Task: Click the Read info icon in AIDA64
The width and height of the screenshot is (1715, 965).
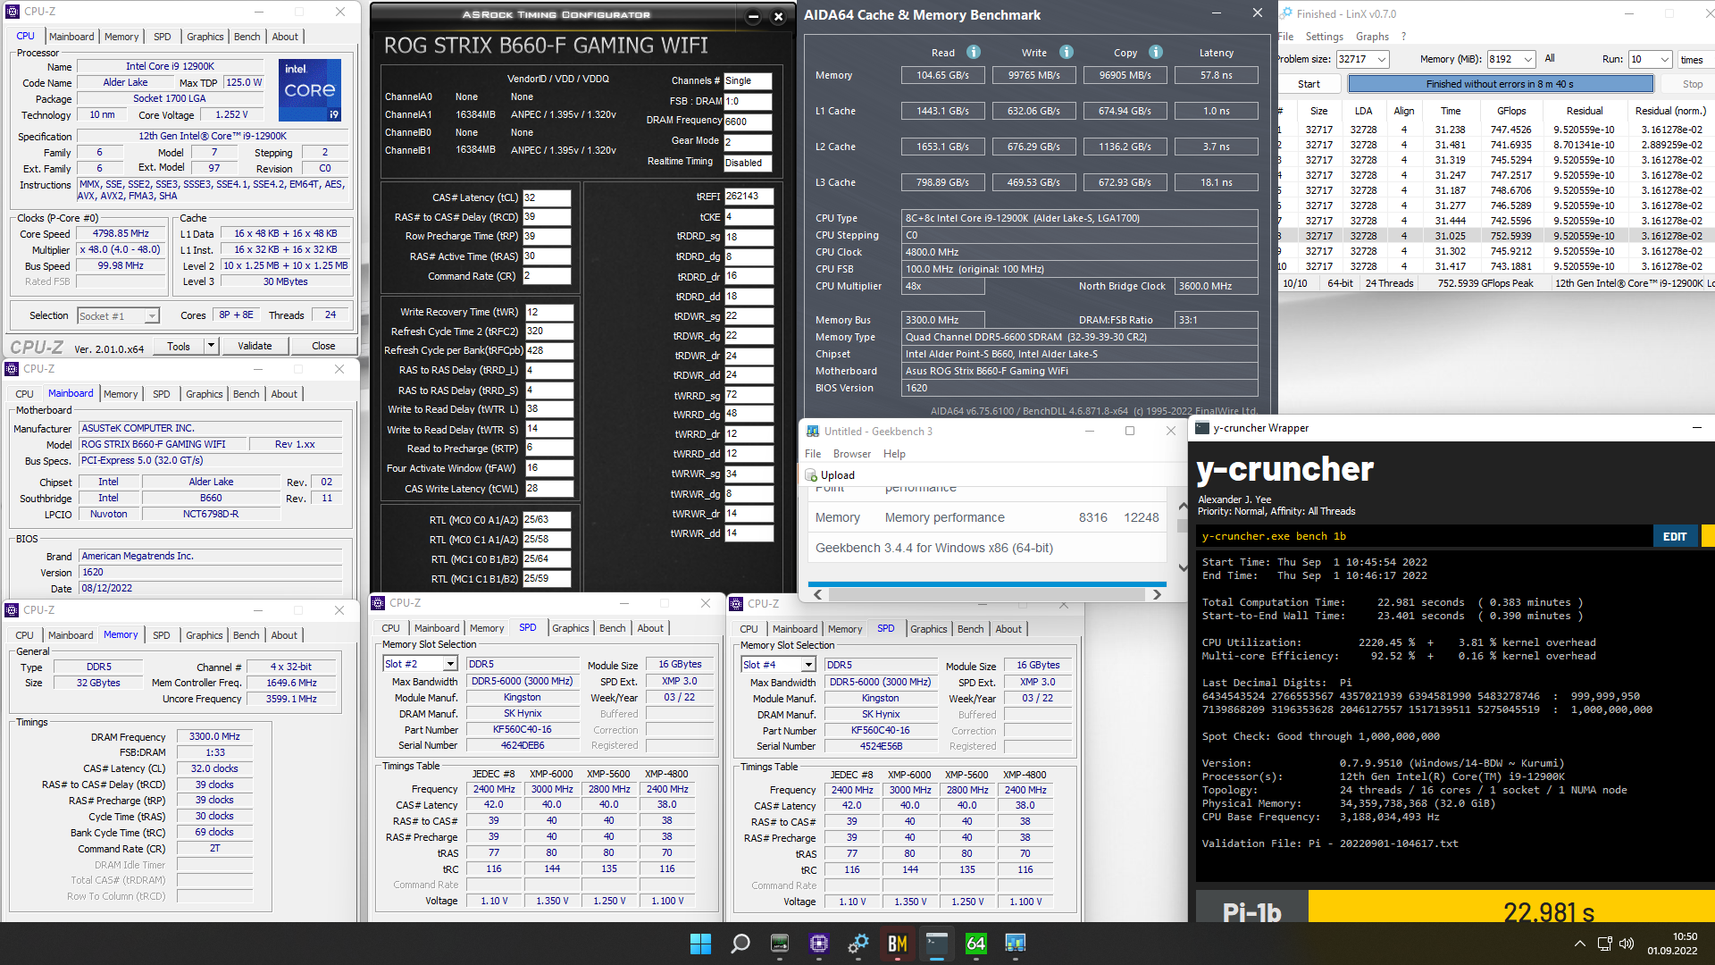Action: coord(974,52)
